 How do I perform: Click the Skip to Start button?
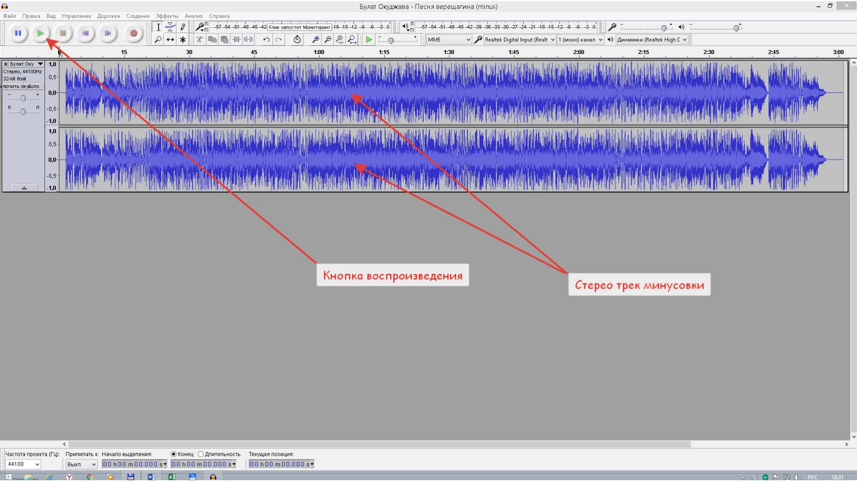tap(85, 33)
